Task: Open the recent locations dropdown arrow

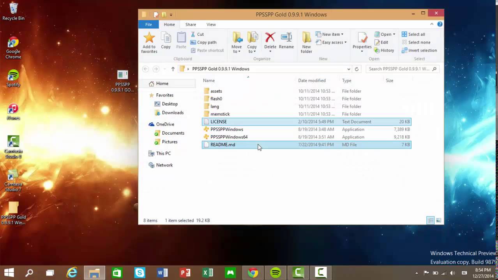Action: (164, 69)
